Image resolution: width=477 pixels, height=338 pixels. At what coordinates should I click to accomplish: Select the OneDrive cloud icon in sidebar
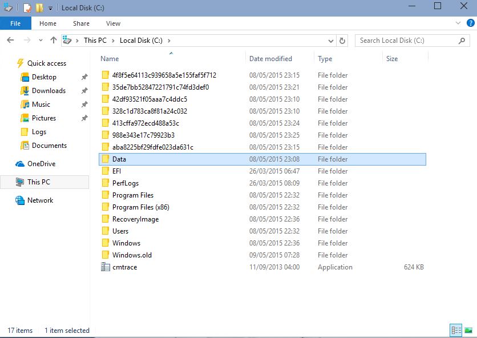[19, 164]
